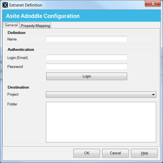
Task: Switch to the General tab
Action: pos(11,25)
